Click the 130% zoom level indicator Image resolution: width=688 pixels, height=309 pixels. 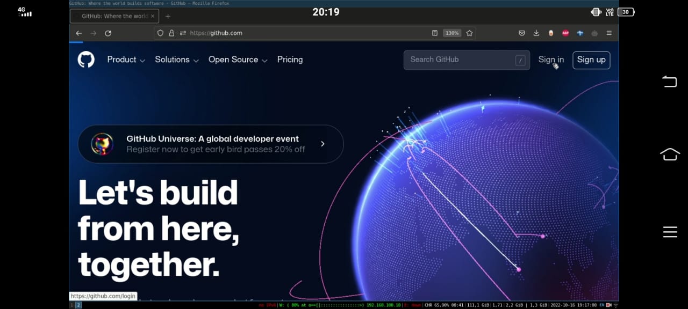click(x=452, y=33)
